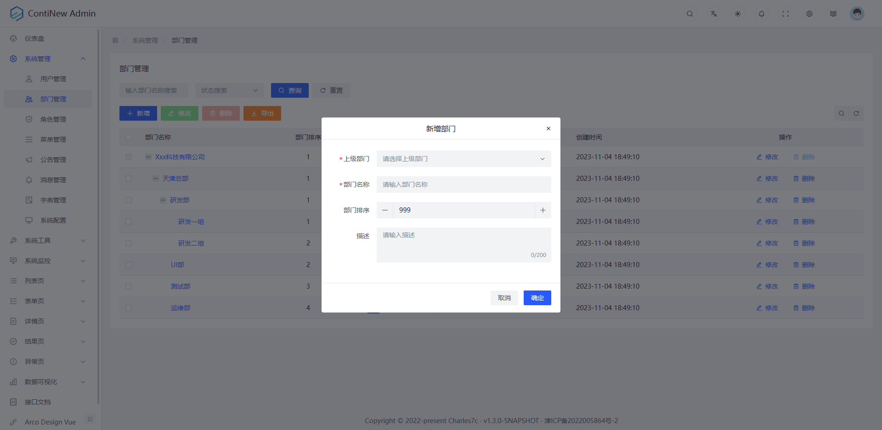Click the table refresh icon

[856, 113]
